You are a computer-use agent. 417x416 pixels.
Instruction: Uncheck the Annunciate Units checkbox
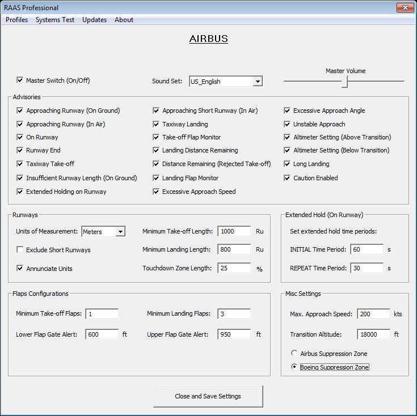pyautogui.click(x=20, y=268)
